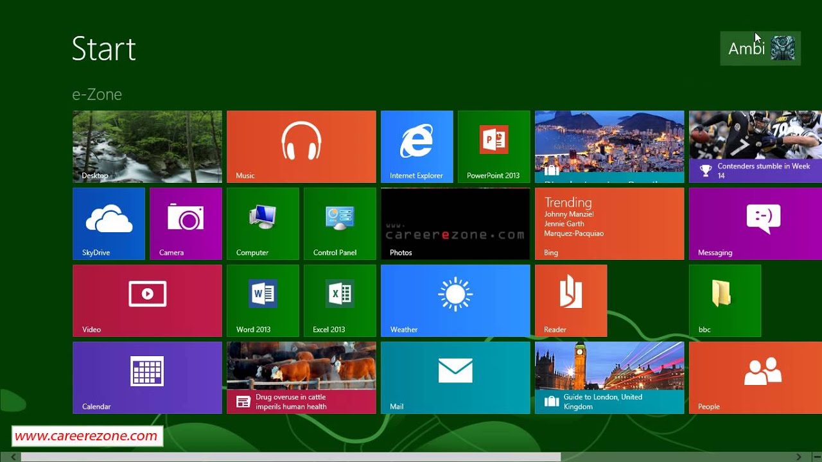
Task: Open Control Panel tile
Action: click(x=340, y=224)
